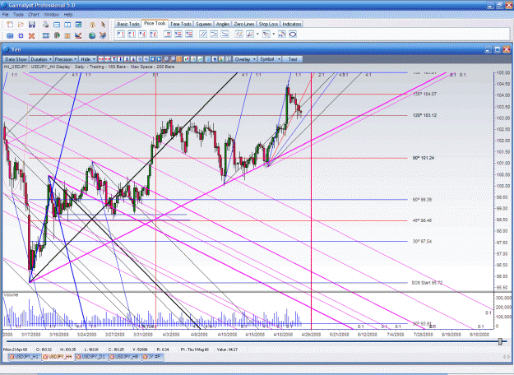This screenshot has height=375, width=514.
Task: Click the Data Show button
Action: (16, 59)
